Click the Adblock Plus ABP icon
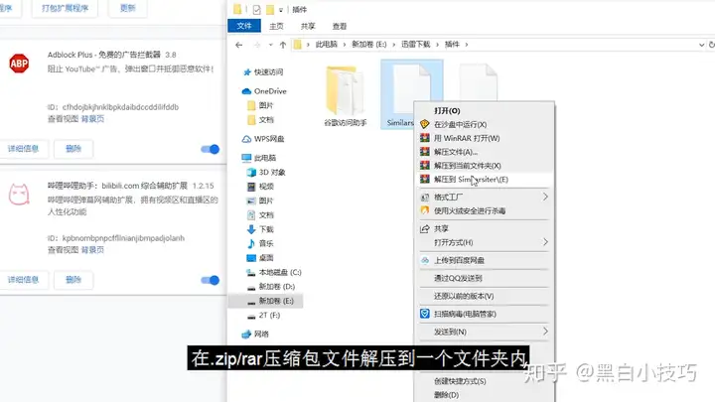Screen dimensions: 715x402 19,64
